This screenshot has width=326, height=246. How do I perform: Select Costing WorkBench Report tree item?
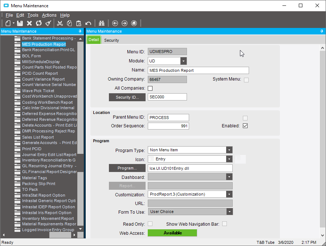coord(48,102)
